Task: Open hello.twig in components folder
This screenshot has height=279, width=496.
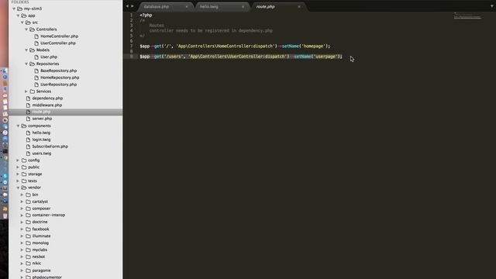Action: tap(41, 133)
